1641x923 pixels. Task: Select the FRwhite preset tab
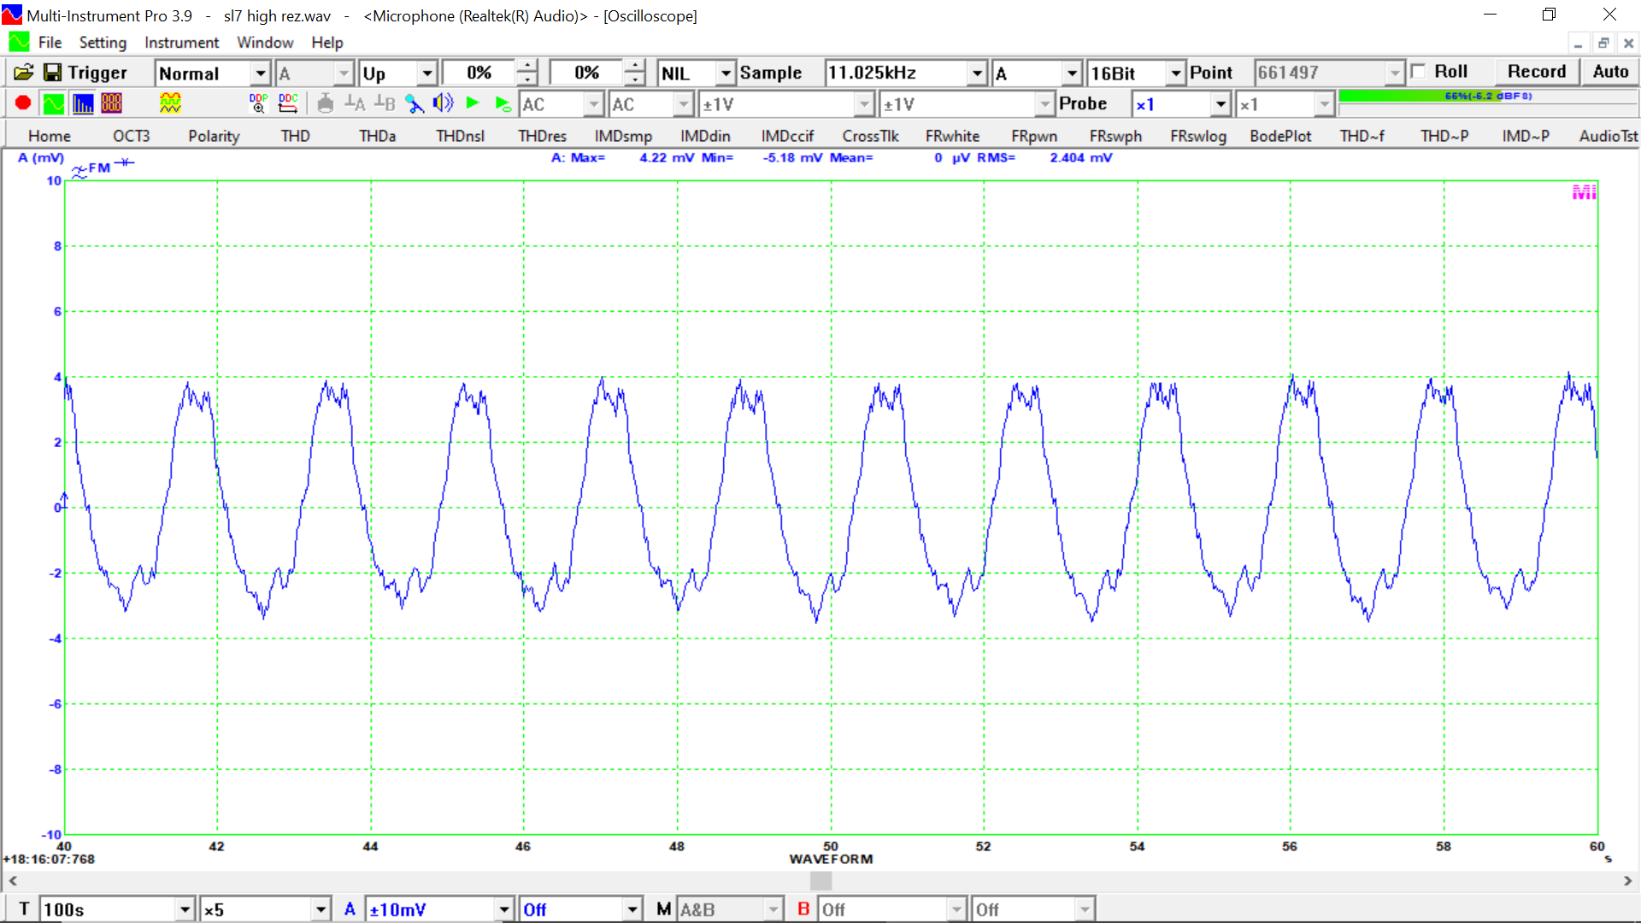[x=952, y=136]
